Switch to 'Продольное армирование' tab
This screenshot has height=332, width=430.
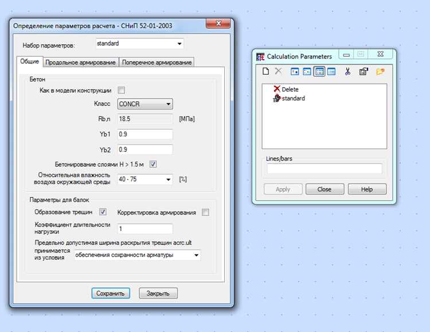[81, 63]
